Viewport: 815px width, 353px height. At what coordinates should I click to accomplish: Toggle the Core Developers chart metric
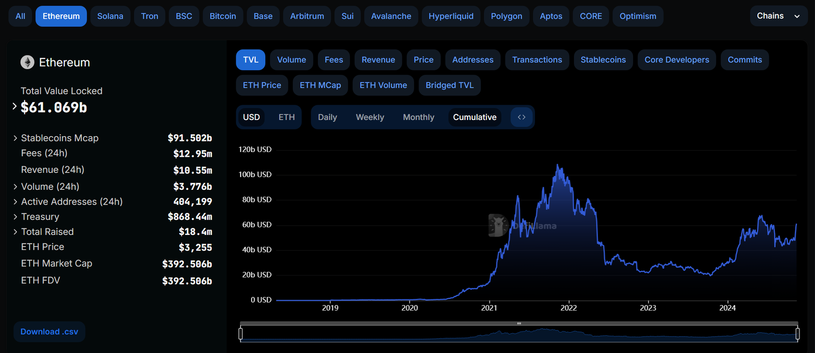(x=676, y=60)
